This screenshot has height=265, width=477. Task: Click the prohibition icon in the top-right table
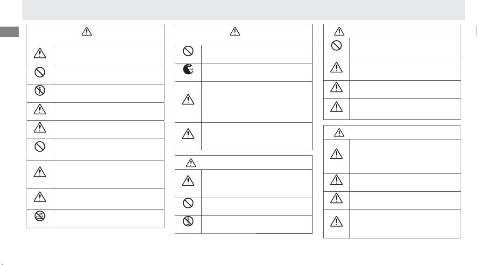(x=336, y=46)
